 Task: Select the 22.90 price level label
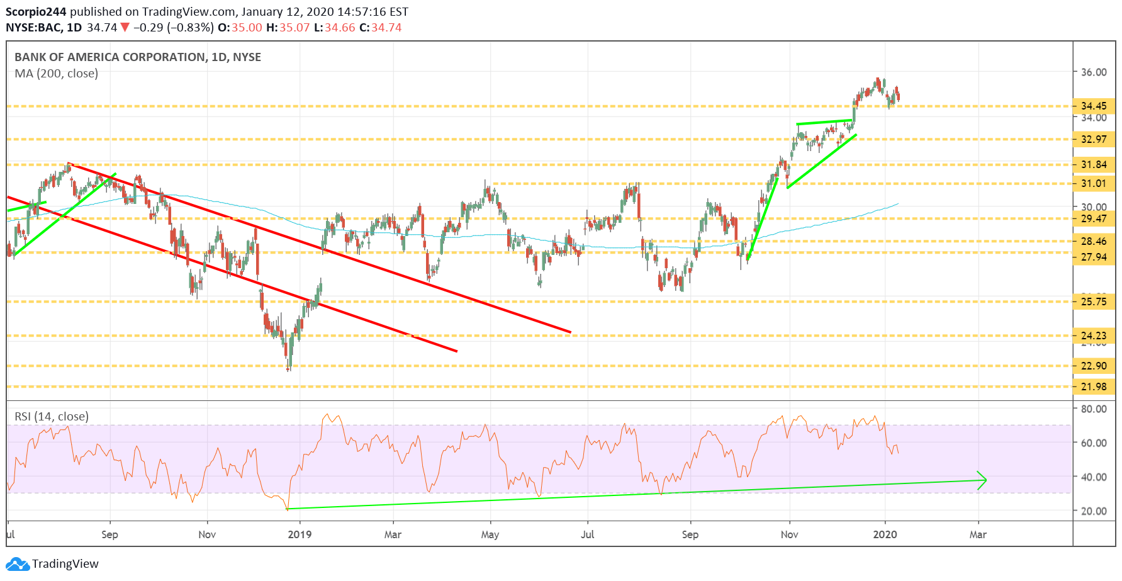[1094, 366]
